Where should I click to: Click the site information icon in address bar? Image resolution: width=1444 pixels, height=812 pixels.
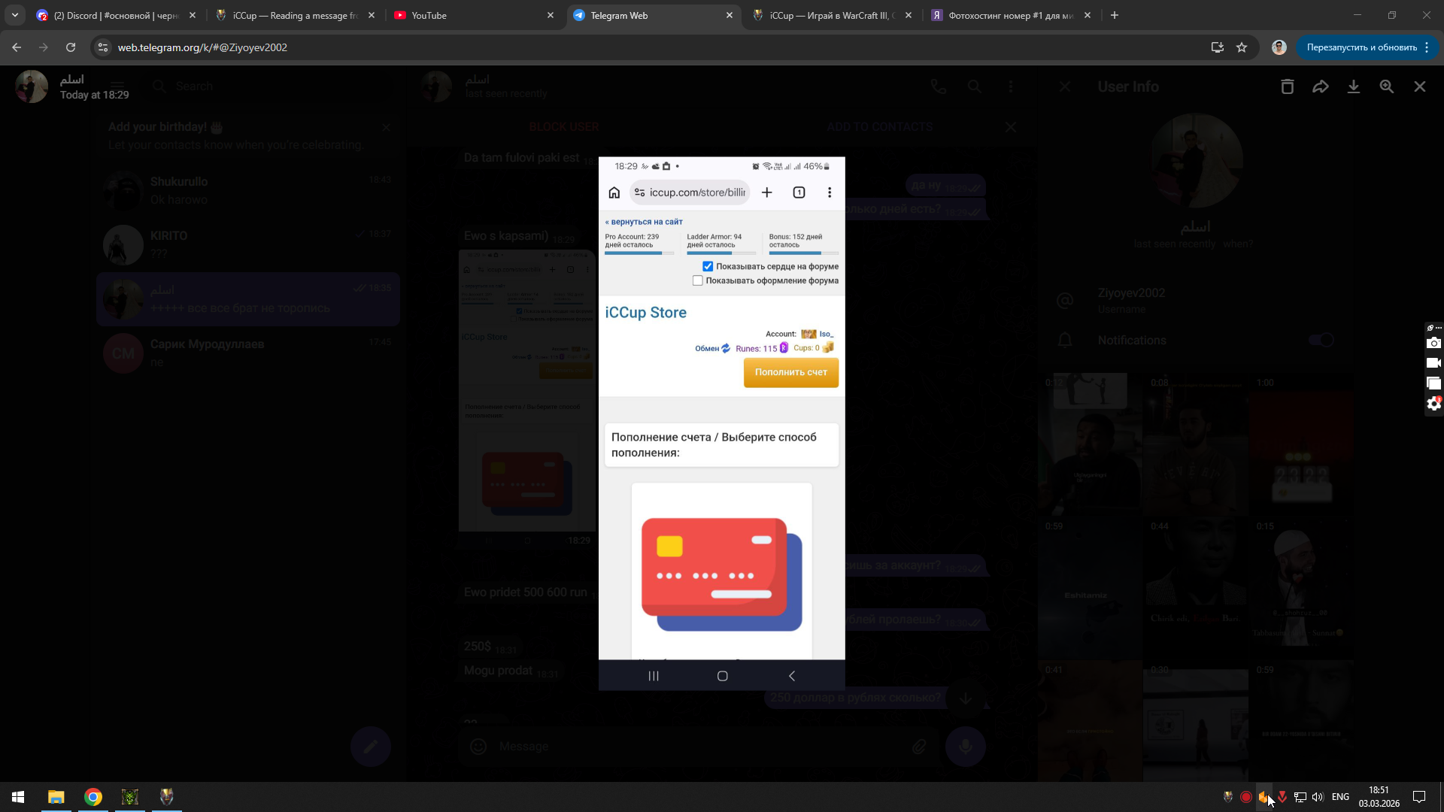103,47
